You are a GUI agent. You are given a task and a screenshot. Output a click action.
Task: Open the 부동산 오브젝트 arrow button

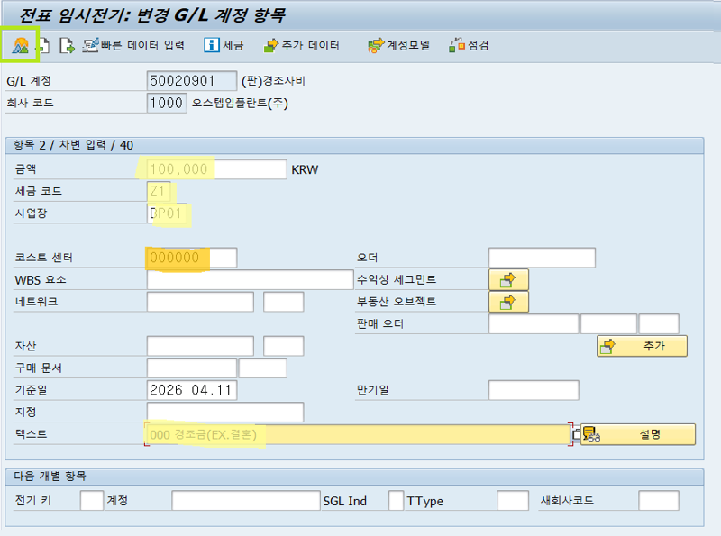click(x=508, y=303)
